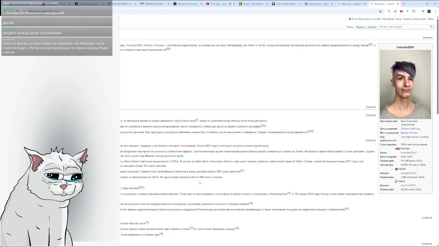Open the казино link
This screenshot has width=439, height=247.
[222, 204]
